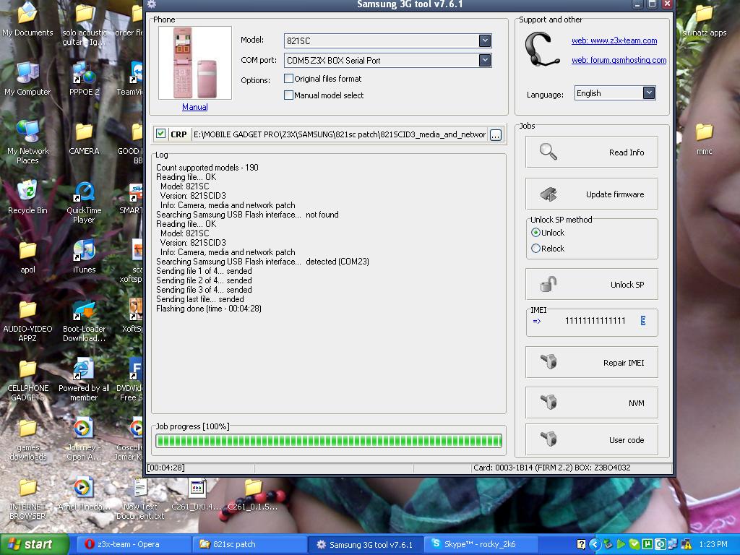
Task: Open the CAMERA folder on desktop
Action: [x=84, y=138]
